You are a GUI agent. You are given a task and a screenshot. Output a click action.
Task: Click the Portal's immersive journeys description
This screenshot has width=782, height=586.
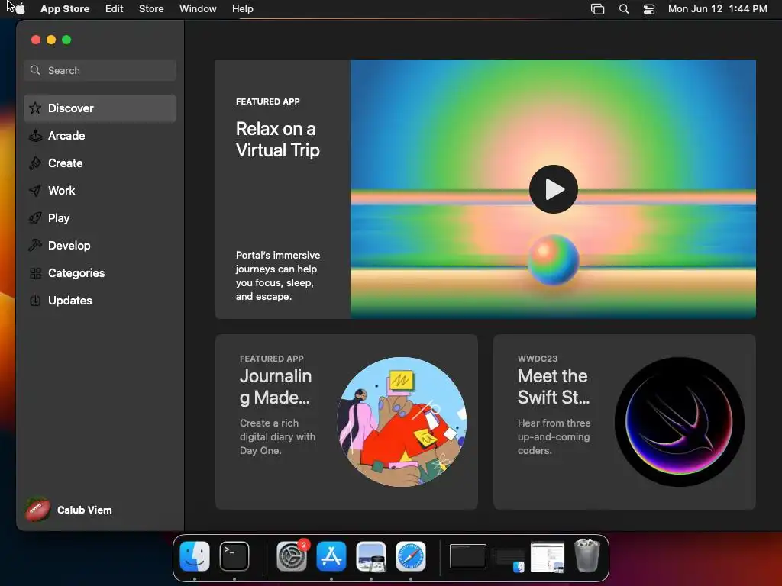(x=278, y=275)
